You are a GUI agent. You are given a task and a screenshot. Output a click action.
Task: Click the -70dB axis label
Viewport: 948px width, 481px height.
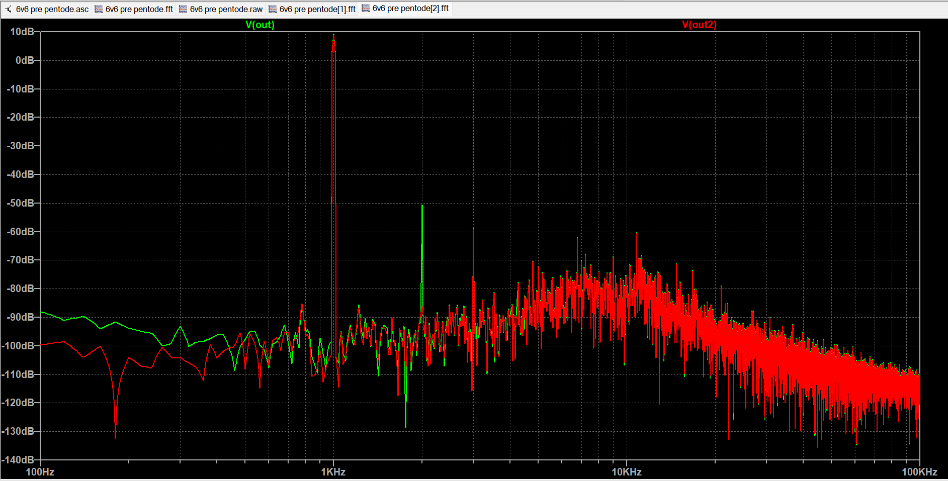[20, 260]
